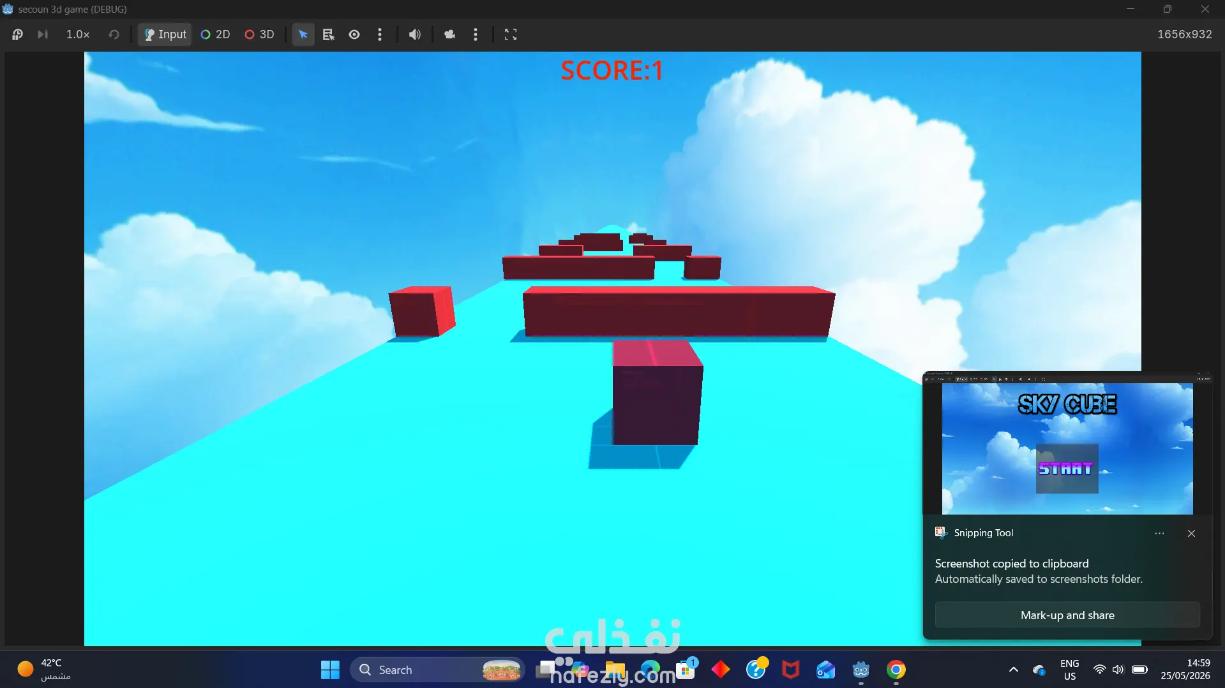Open the red diamond app on taskbar
Viewport: 1225px width, 688px height.
[x=721, y=670]
